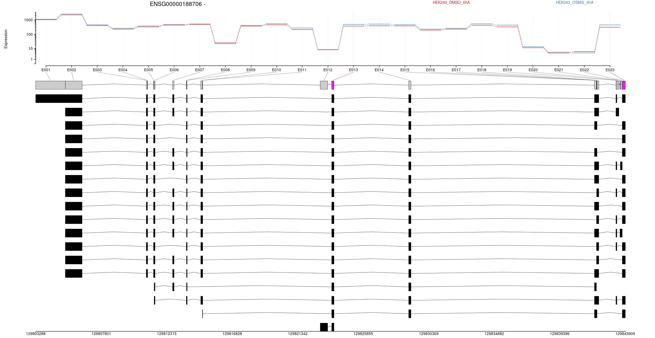
Task: Click exon label E004
Action: click(123, 70)
